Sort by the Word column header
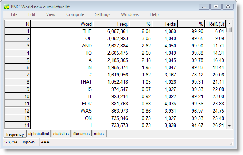 click(x=62, y=24)
